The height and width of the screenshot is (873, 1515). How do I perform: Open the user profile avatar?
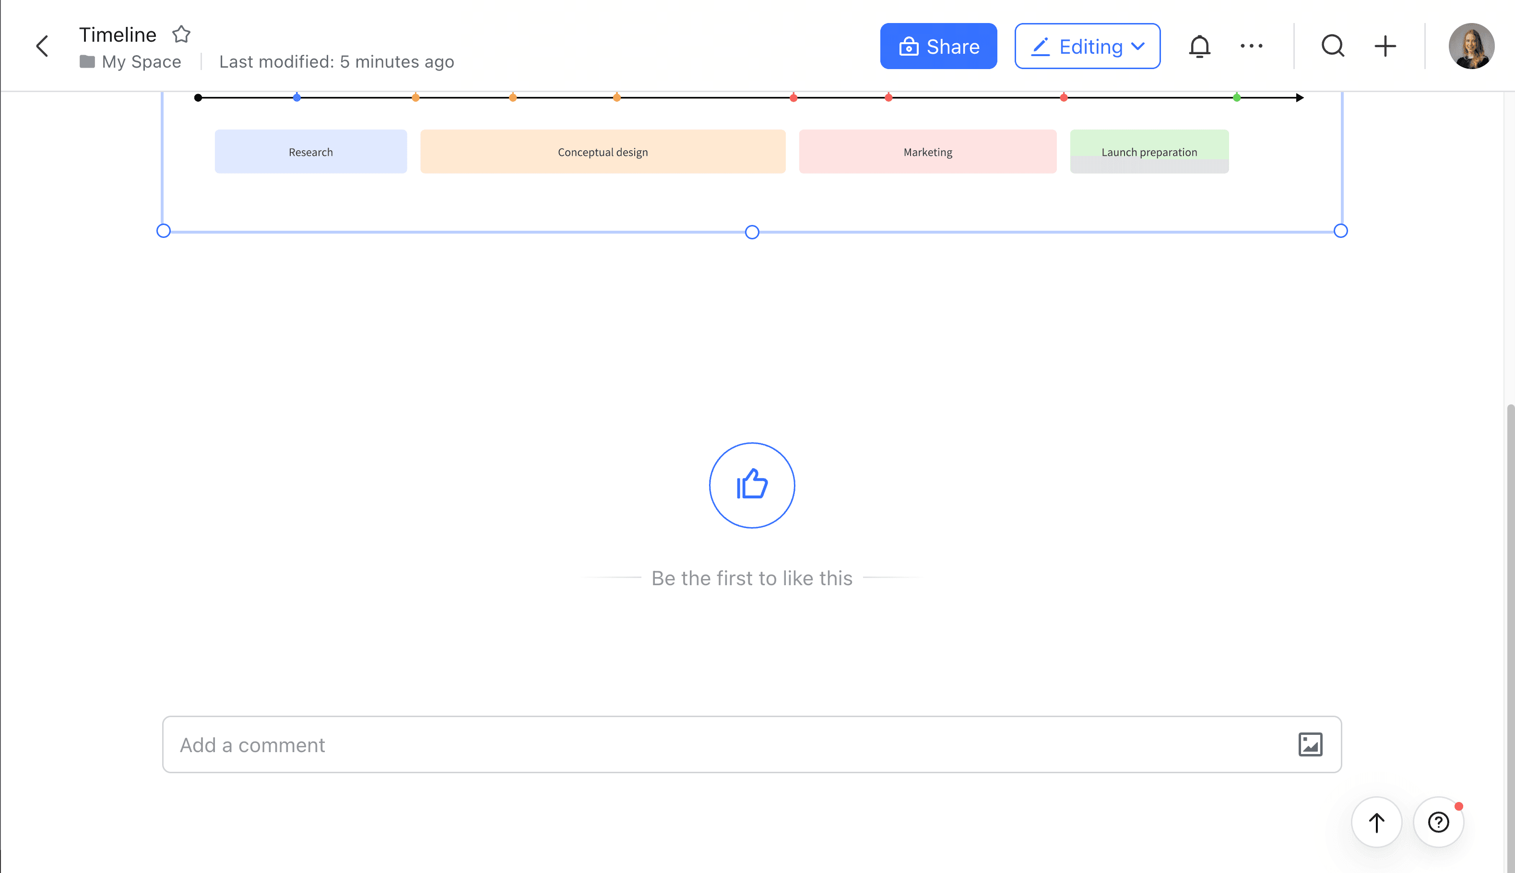click(x=1471, y=46)
